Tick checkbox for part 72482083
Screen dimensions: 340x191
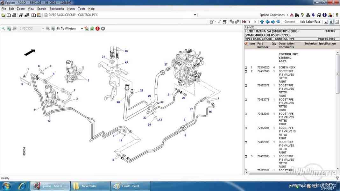click(246, 71)
